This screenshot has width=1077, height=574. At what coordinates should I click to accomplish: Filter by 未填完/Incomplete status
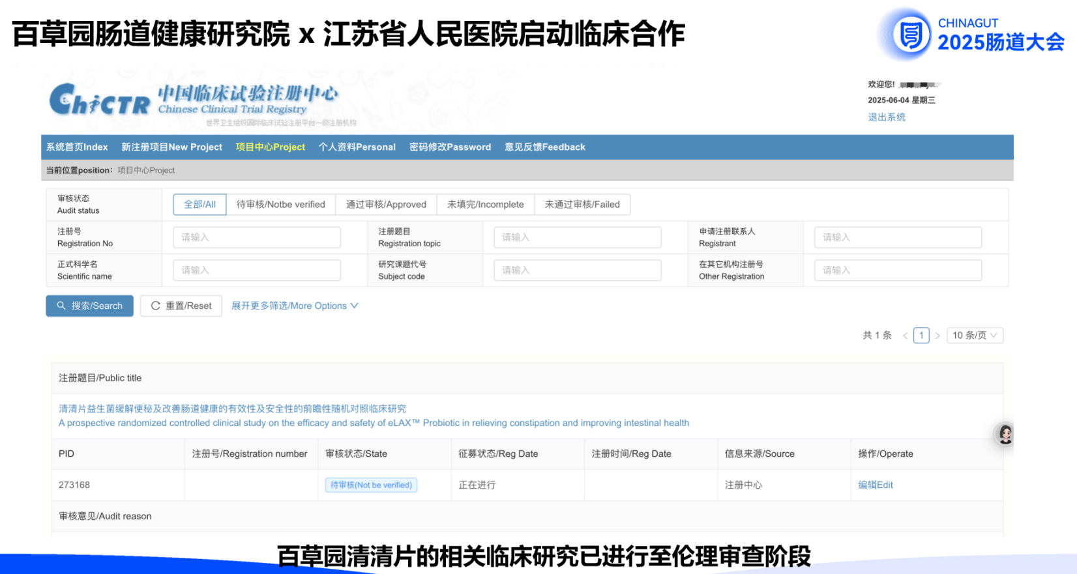point(486,205)
